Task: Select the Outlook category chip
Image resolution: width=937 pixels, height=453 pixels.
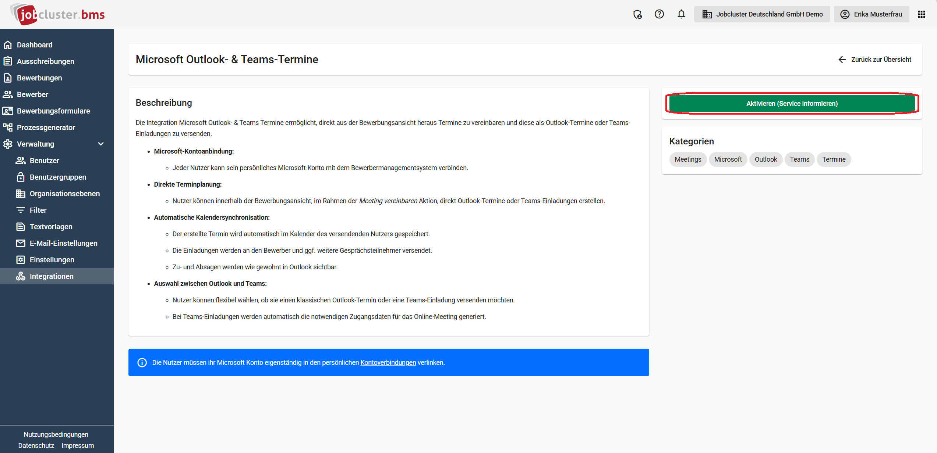Action: pyautogui.click(x=766, y=159)
